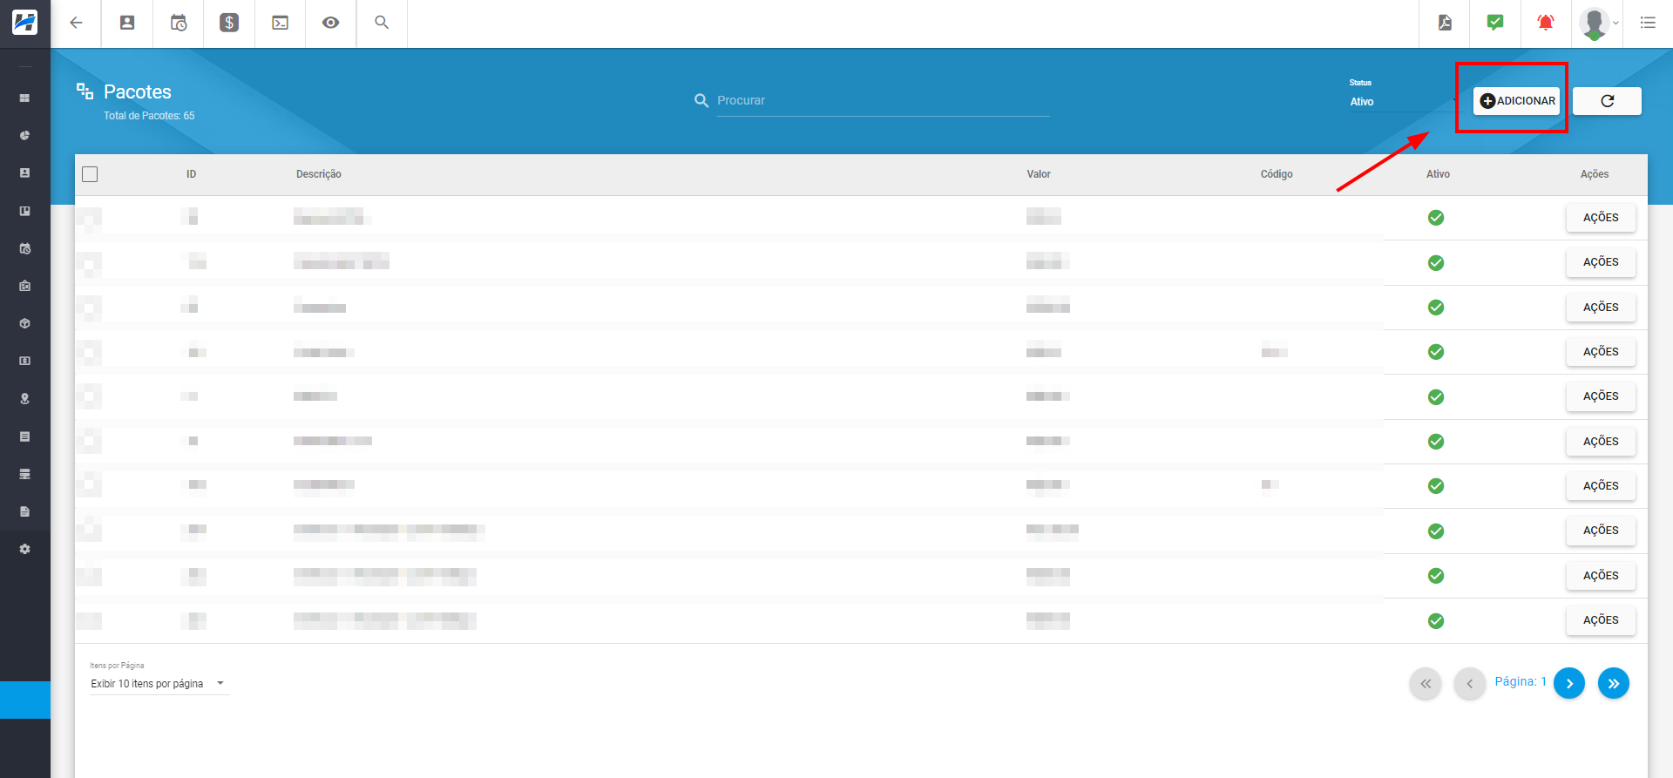Click the green Ativo check in first row
This screenshot has height=778, width=1673.
coord(1436,218)
